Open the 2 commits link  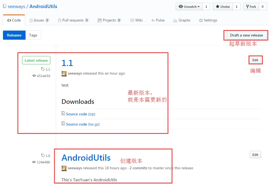pyautogui.click(x=138, y=168)
